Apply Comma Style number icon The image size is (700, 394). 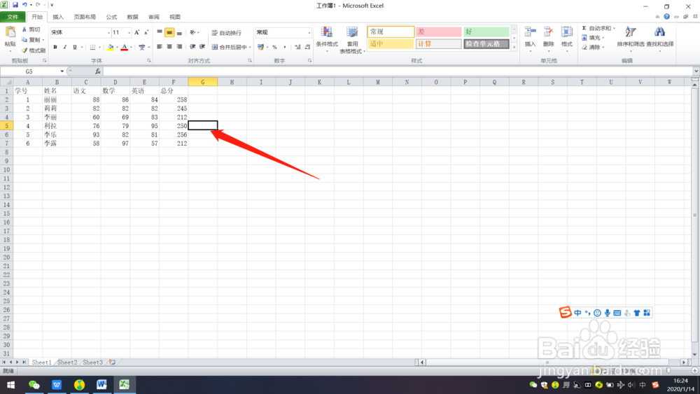(285, 47)
